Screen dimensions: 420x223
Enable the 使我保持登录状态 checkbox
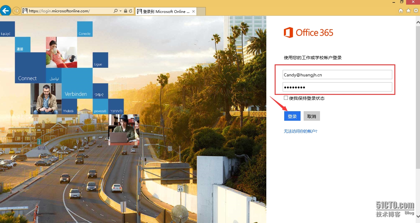[x=286, y=98]
